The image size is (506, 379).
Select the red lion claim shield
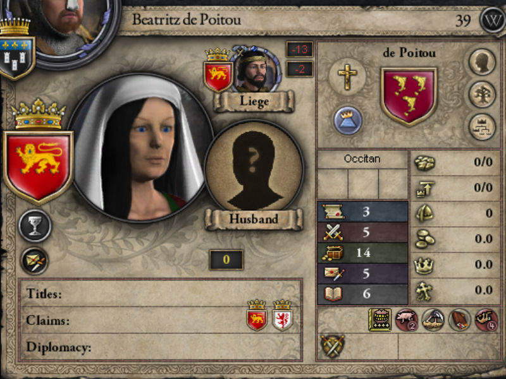pos(257,315)
